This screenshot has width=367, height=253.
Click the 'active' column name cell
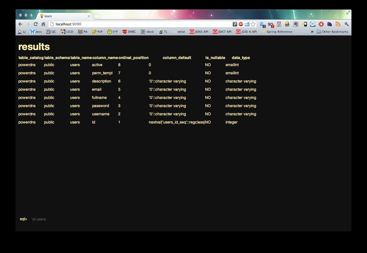pyautogui.click(x=97, y=65)
